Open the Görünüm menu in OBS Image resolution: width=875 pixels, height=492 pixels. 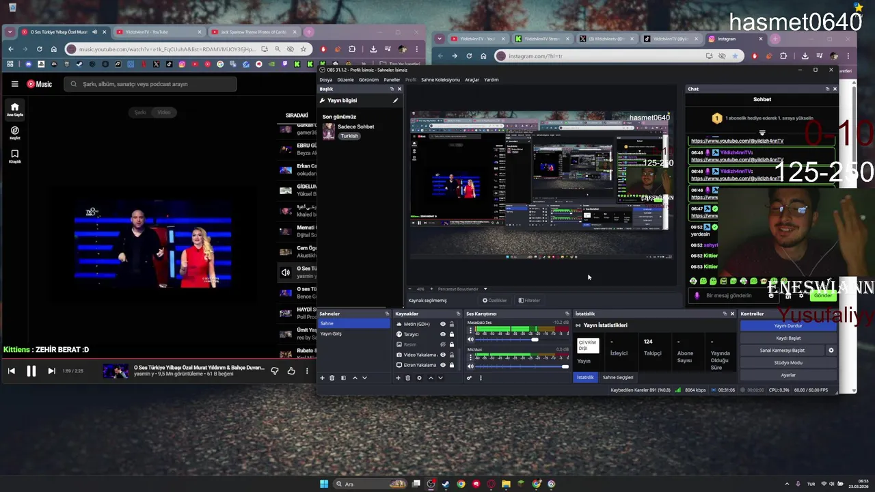(368, 80)
